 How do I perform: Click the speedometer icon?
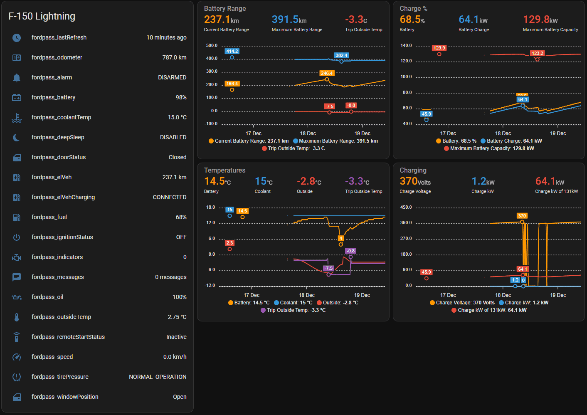point(17,357)
